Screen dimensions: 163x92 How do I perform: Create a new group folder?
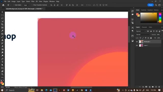[x=153, y=87]
